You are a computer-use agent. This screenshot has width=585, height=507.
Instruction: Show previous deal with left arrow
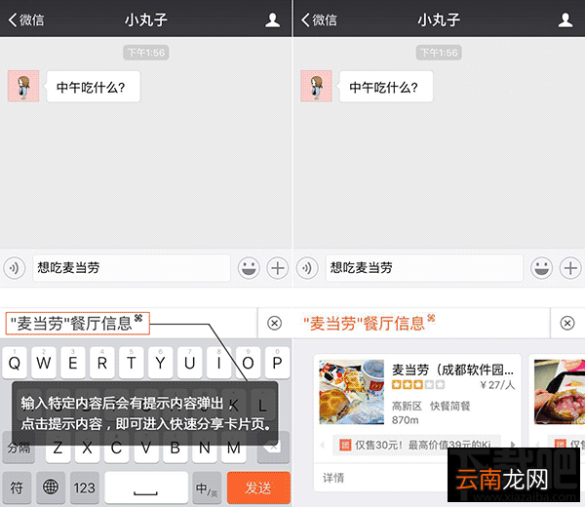323,445
